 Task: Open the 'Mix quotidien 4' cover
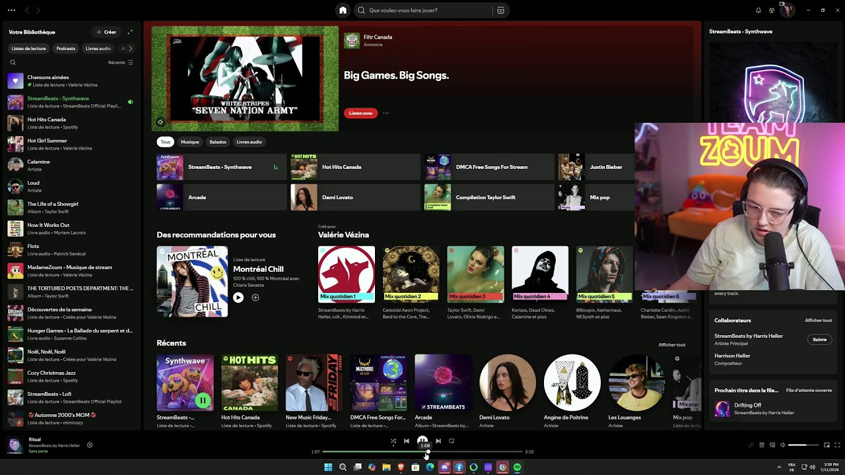[540, 274]
